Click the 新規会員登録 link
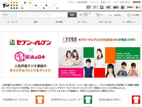The height and width of the screenshot is (107, 142). tap(82, 2)
